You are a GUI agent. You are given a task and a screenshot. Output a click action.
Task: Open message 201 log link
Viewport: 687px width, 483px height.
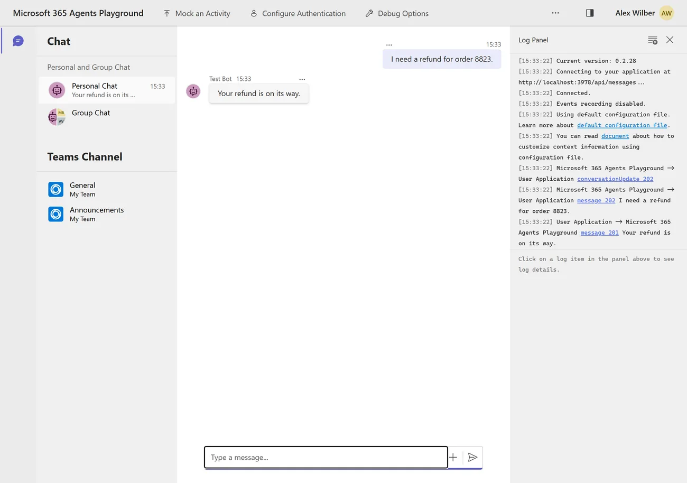pyautogui.click(x=599, y=233)
